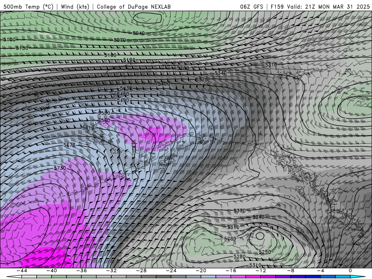
Task: Click the 5550 height contour label
Action: coord(104,113)
